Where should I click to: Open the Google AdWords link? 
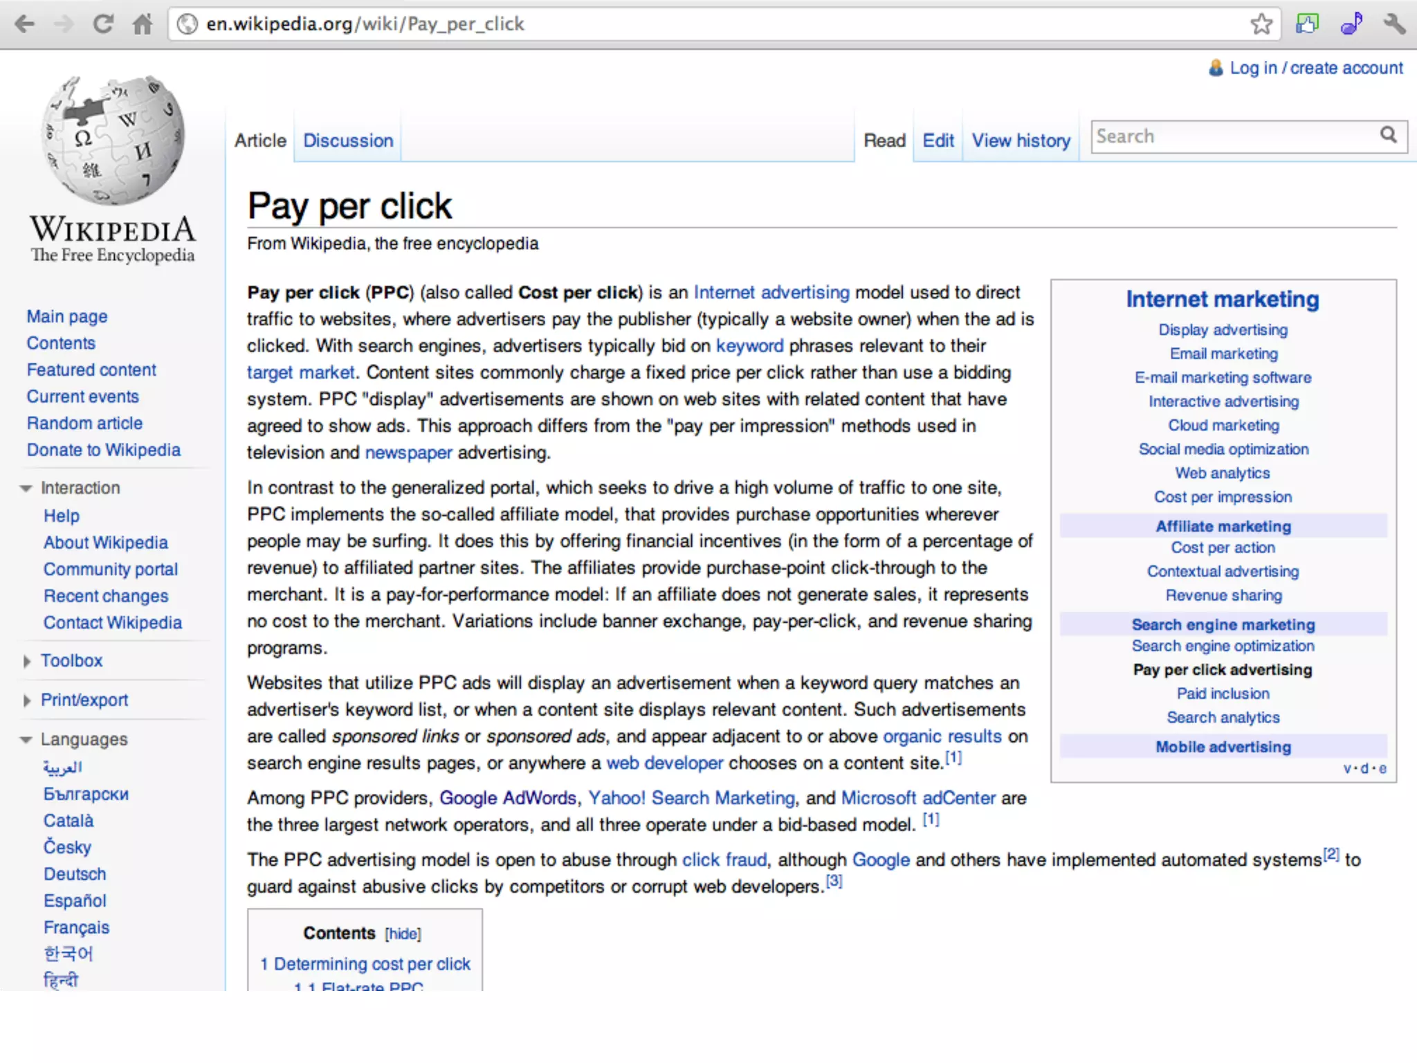click(x=507, y=798)
